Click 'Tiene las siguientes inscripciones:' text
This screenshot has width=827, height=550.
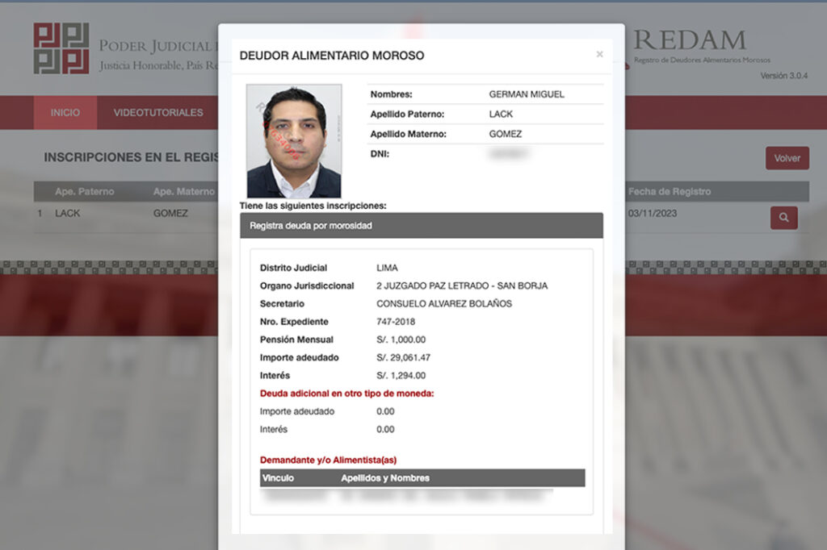[x=313, y=206]
